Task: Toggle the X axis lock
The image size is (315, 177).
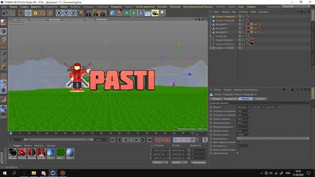Action: (x=59, y=13)
